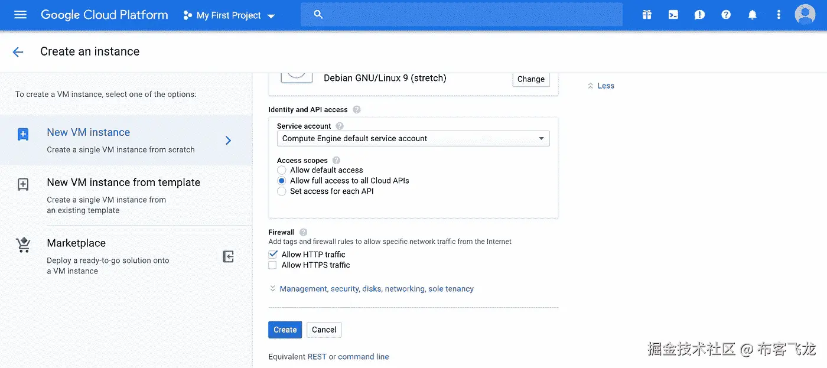This screenshot has height=368, width=827.
Task: Uncheck Allow HTTP traffic checkbox
Action: pyautogui.click(x=272, y=255)
